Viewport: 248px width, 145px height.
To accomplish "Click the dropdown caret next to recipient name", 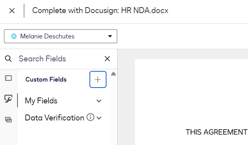I will (110, 36).
